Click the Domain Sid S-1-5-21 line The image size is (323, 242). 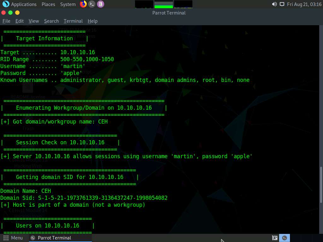tap(84, 198)
